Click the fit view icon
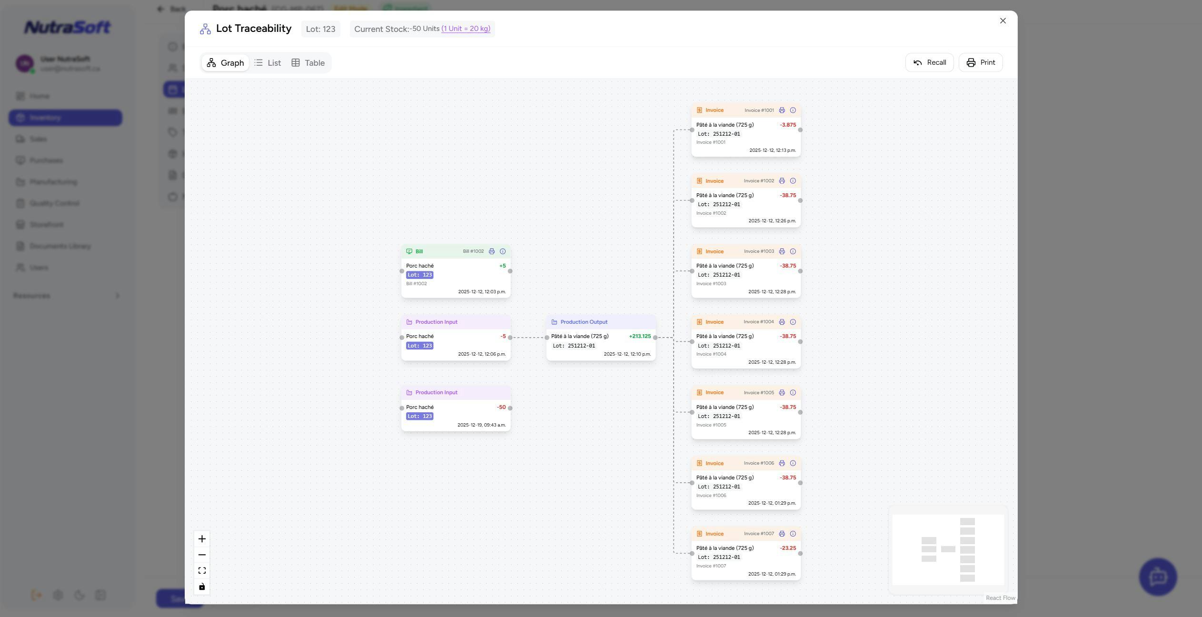Image resolution: width=1202 pixels, height=617 pixels. [x=202, y=570]
